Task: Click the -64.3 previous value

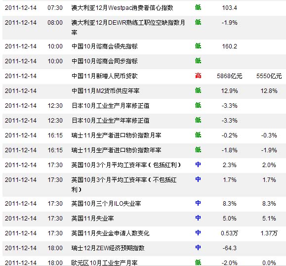Action: [x=230, y=248]
